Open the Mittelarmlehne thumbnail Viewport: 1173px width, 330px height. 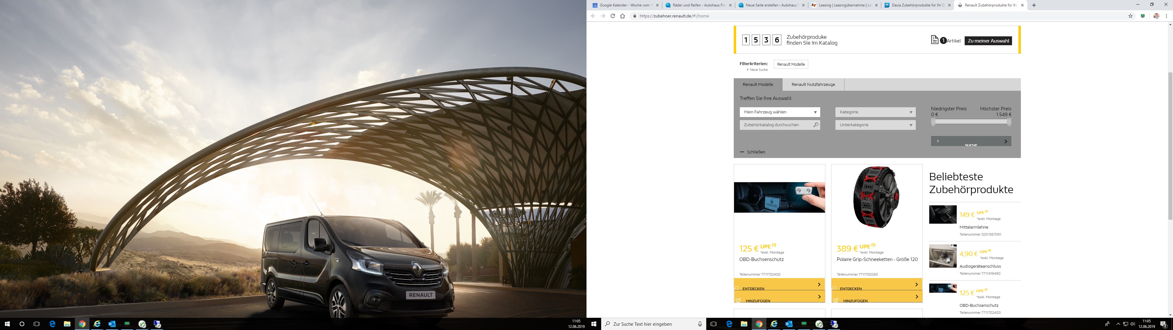click(x=943, y=214)
